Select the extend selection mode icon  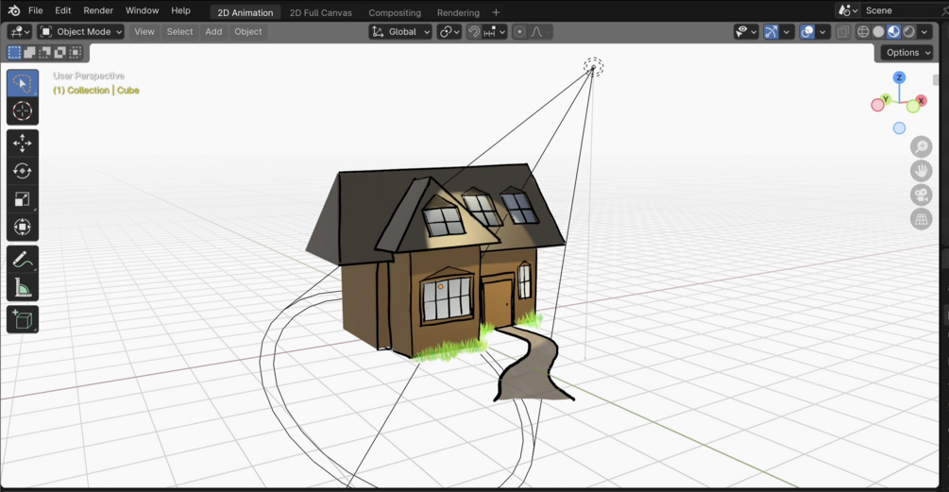[29, 53]
